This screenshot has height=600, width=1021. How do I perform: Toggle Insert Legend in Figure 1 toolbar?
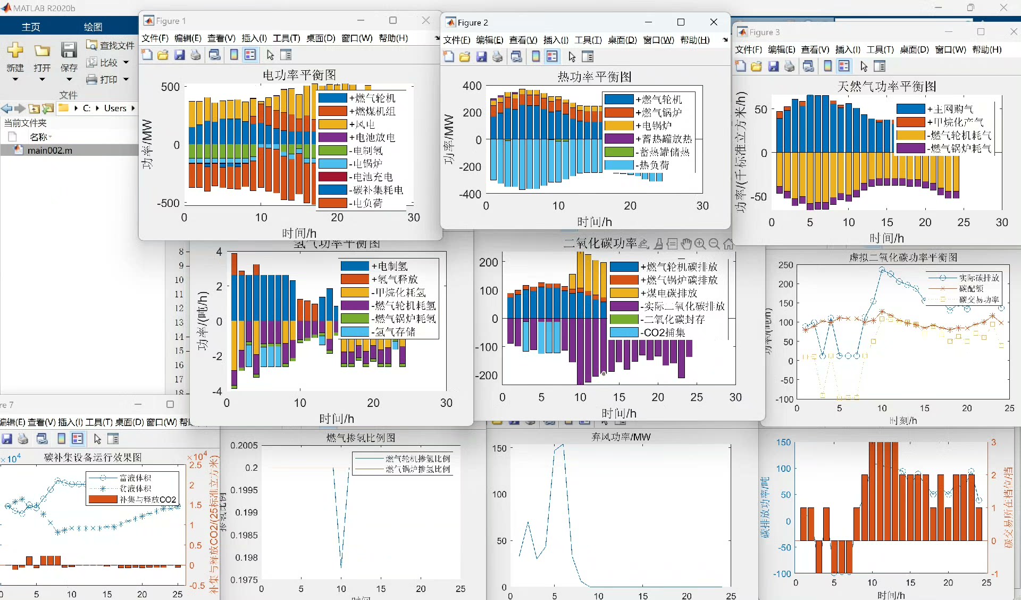[250, 55]
